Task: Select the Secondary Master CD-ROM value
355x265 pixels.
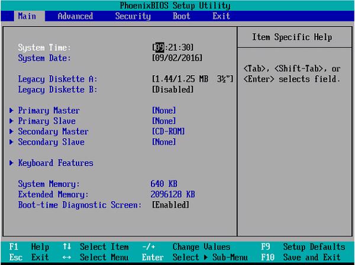Action: pyautogui.click(x=168, y=131)
